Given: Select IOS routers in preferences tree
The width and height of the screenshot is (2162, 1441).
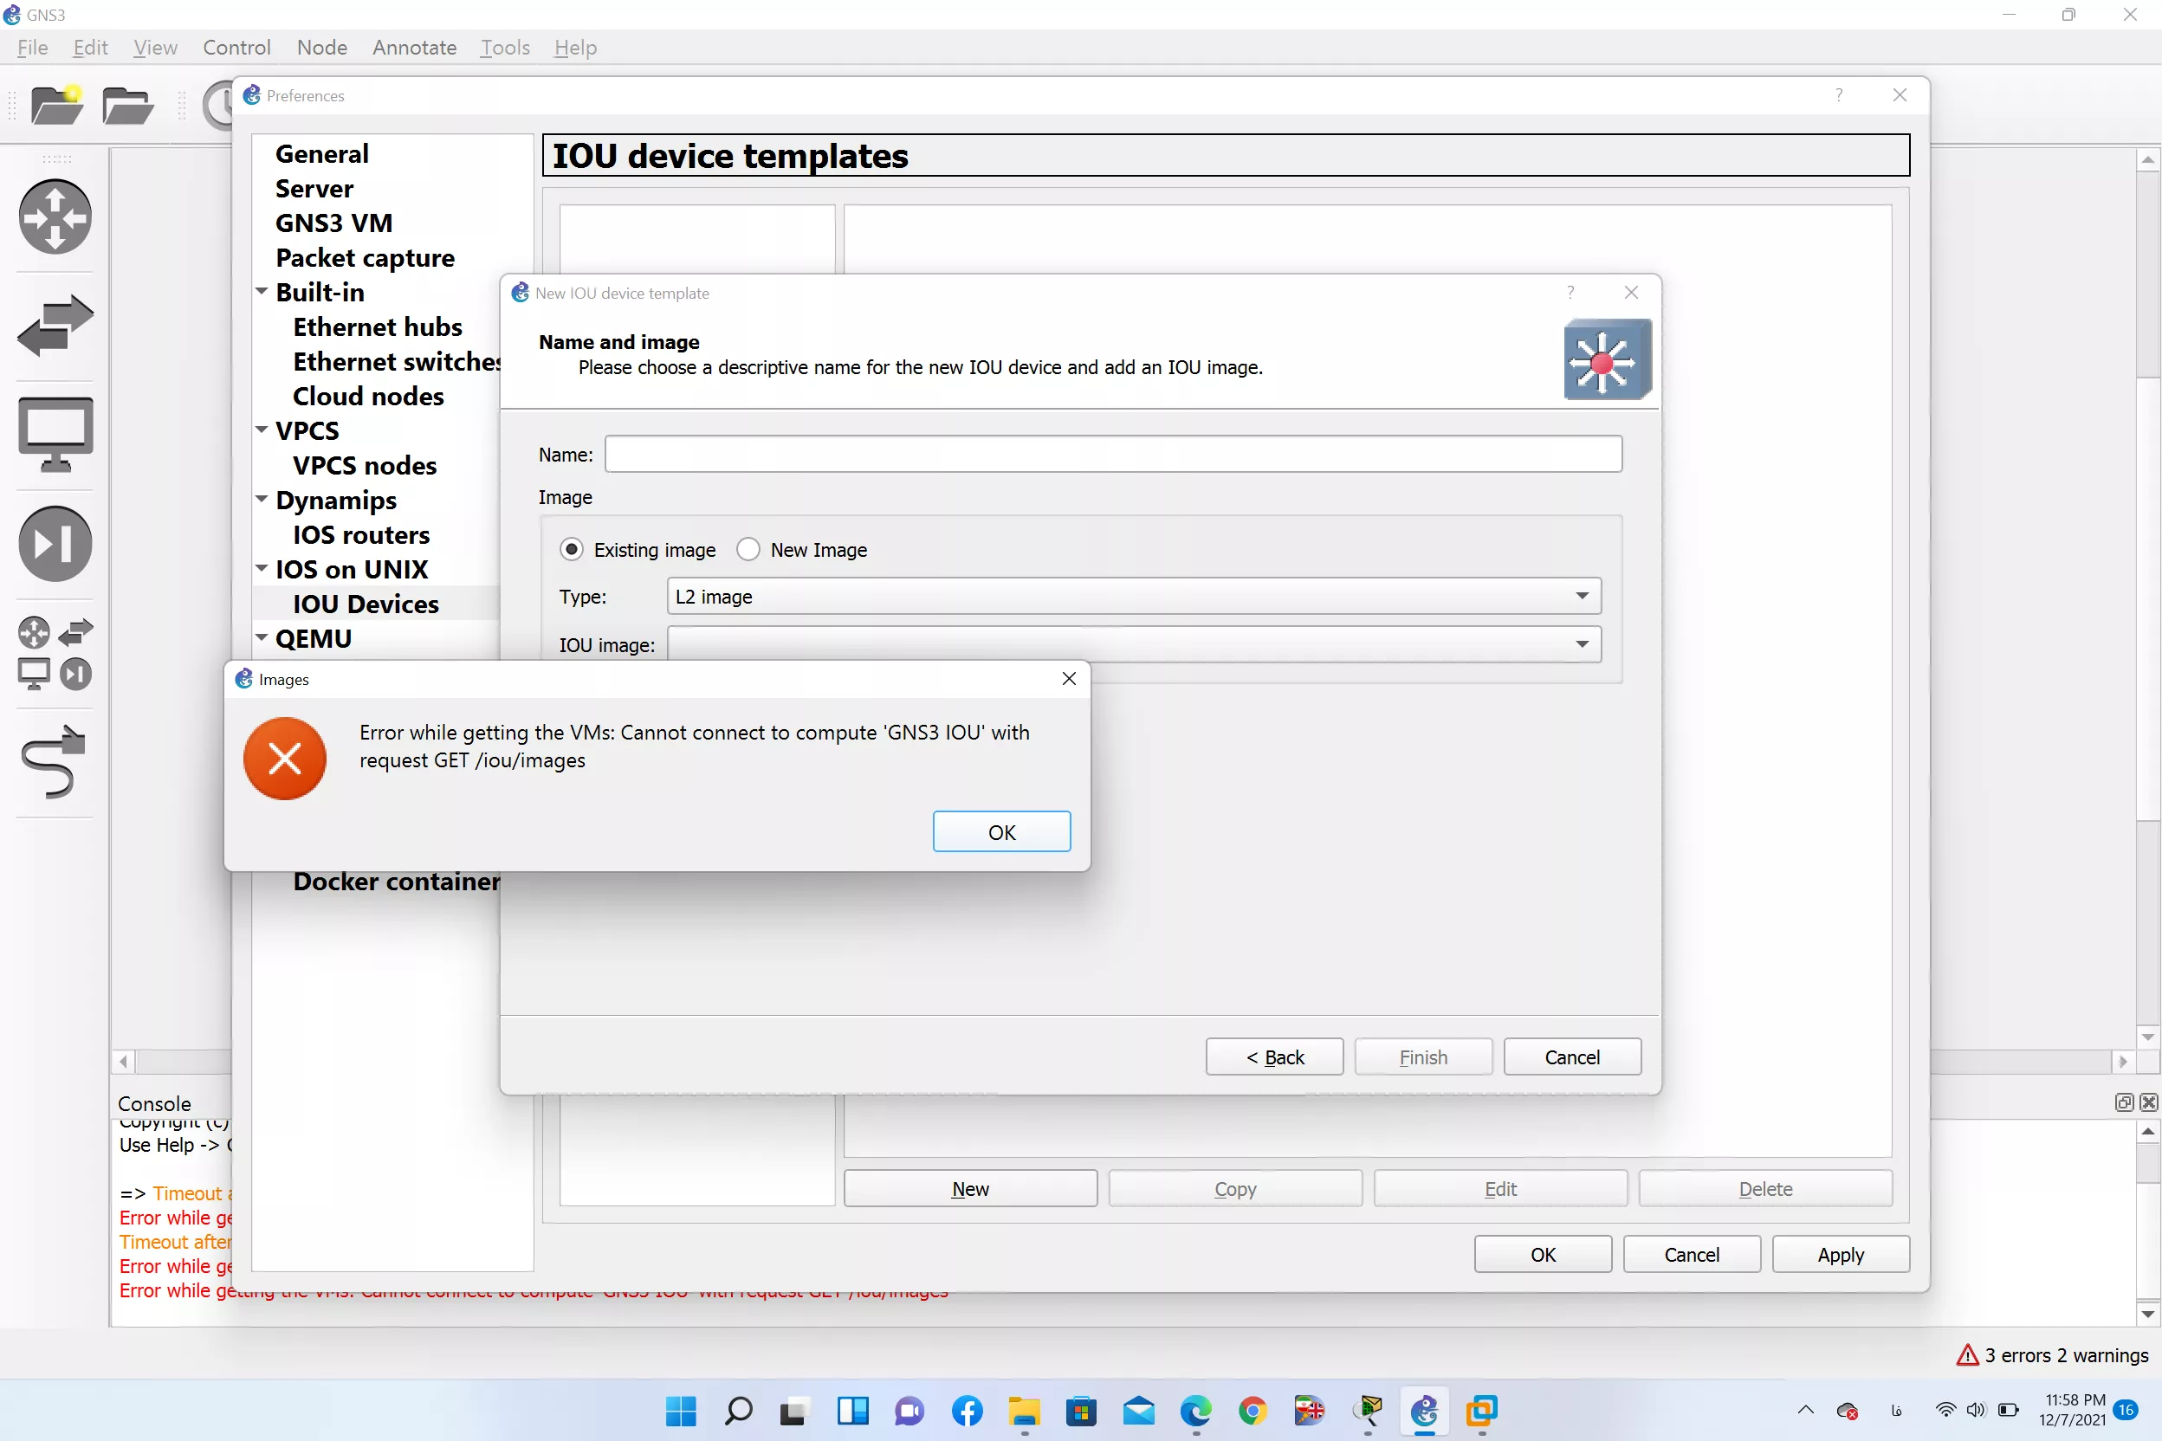Looking at the screenshot, I should 361,534.
